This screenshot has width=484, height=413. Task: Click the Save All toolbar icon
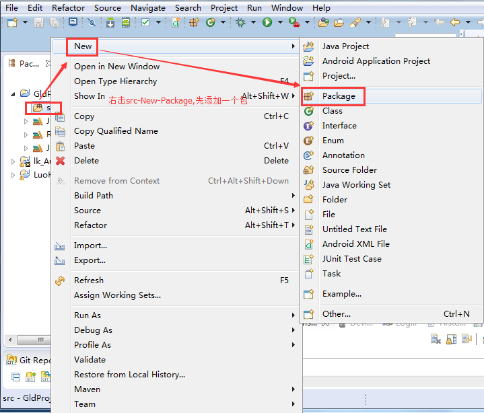[55, 22]
